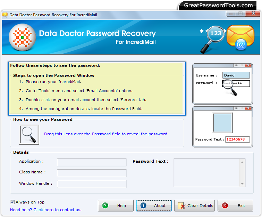Click the Exit button

coord(235,206)
